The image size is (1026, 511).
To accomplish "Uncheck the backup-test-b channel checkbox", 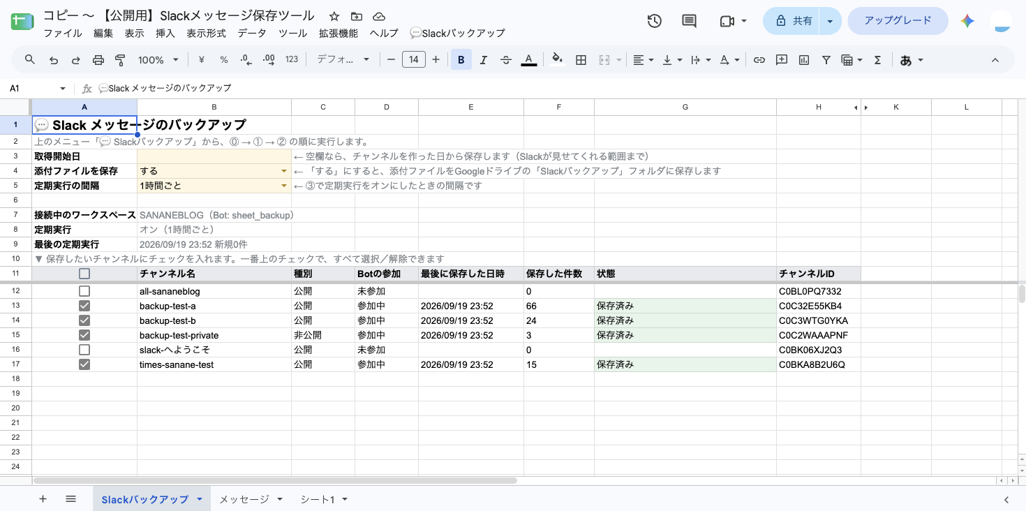I will (x=84, y=320).
